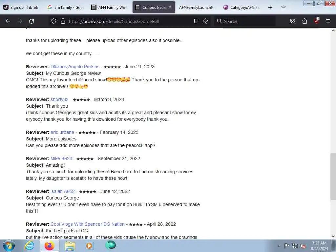Click the date February 14, 2023
This screenshot has width=336, height=252.
coord(119,132)
